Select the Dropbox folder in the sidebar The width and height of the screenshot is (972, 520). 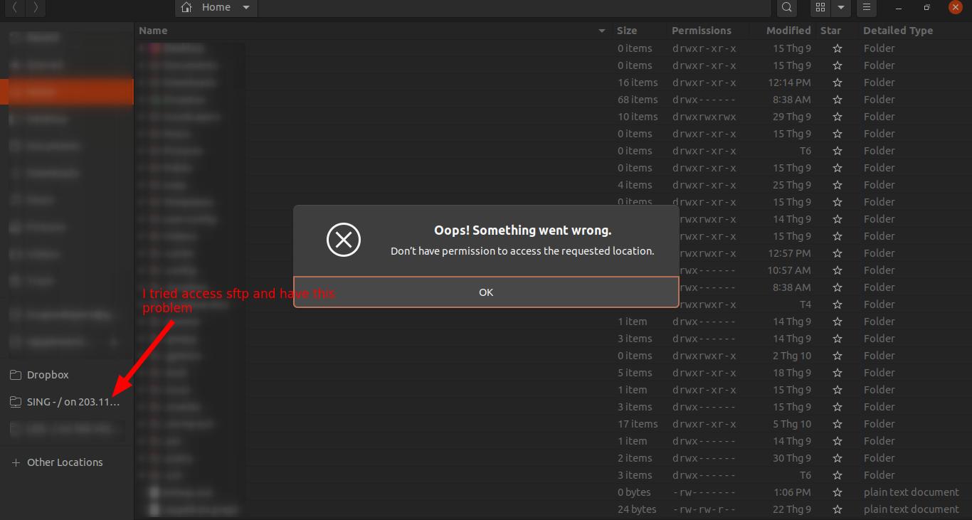[48, 375]
